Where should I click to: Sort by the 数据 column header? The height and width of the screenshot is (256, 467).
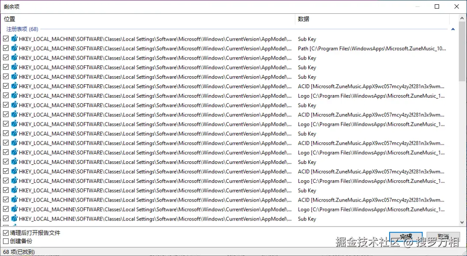(x=372, y=19)
